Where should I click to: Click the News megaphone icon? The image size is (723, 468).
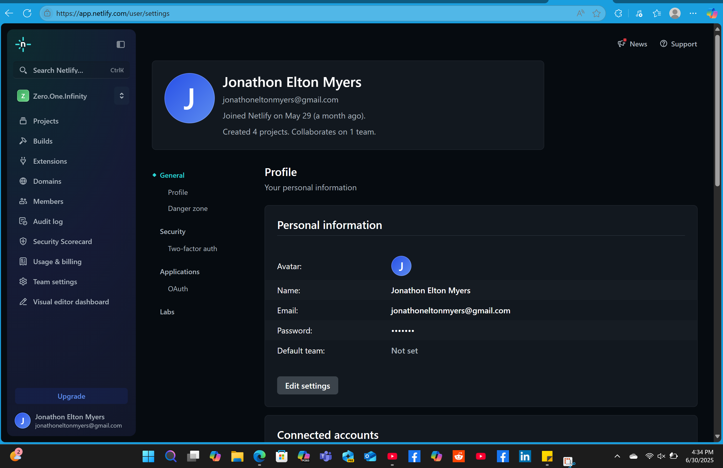coord(622,44)
